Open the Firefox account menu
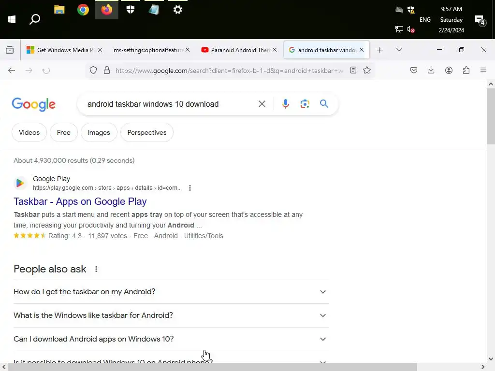 point(449,71)
